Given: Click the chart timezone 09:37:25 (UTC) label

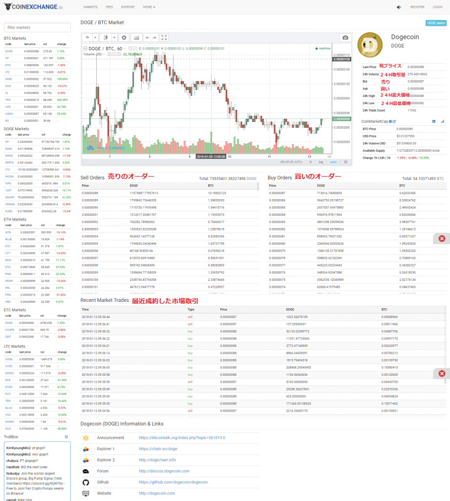Looking at the screenshot, I should (x=291, y=162).
